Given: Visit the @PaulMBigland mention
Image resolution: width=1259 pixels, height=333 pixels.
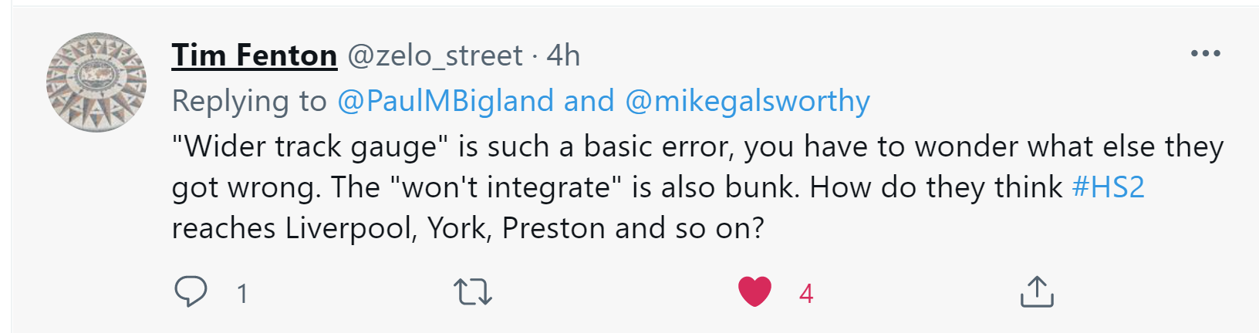Looking at the screenshot, I should pyautogui.click(x=445, y=101).
